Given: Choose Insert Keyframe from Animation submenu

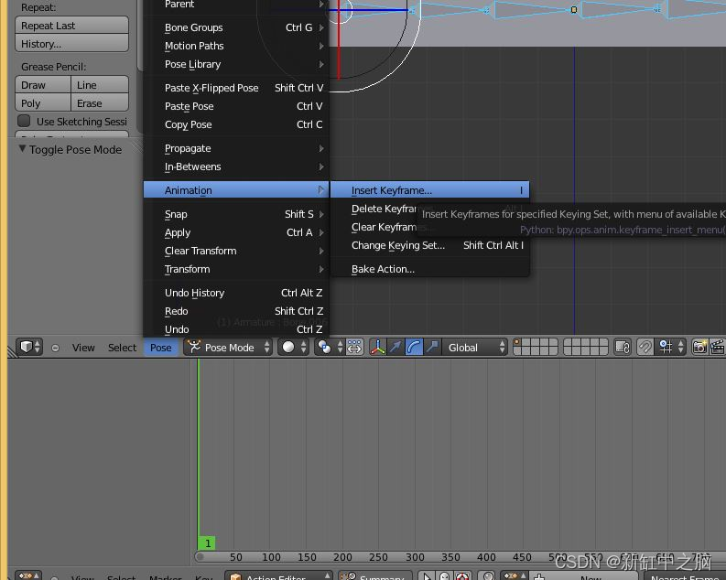Looking at the screenshot, I should click(429, 190).
